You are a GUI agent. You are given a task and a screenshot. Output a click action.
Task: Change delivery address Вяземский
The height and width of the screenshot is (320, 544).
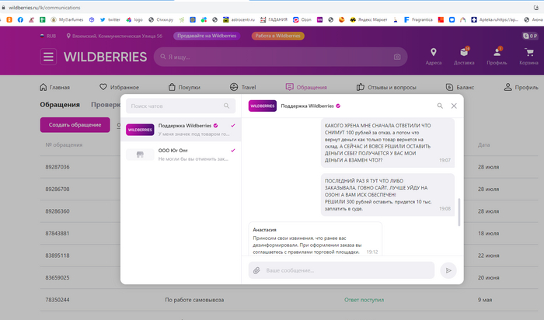[114, 36]
